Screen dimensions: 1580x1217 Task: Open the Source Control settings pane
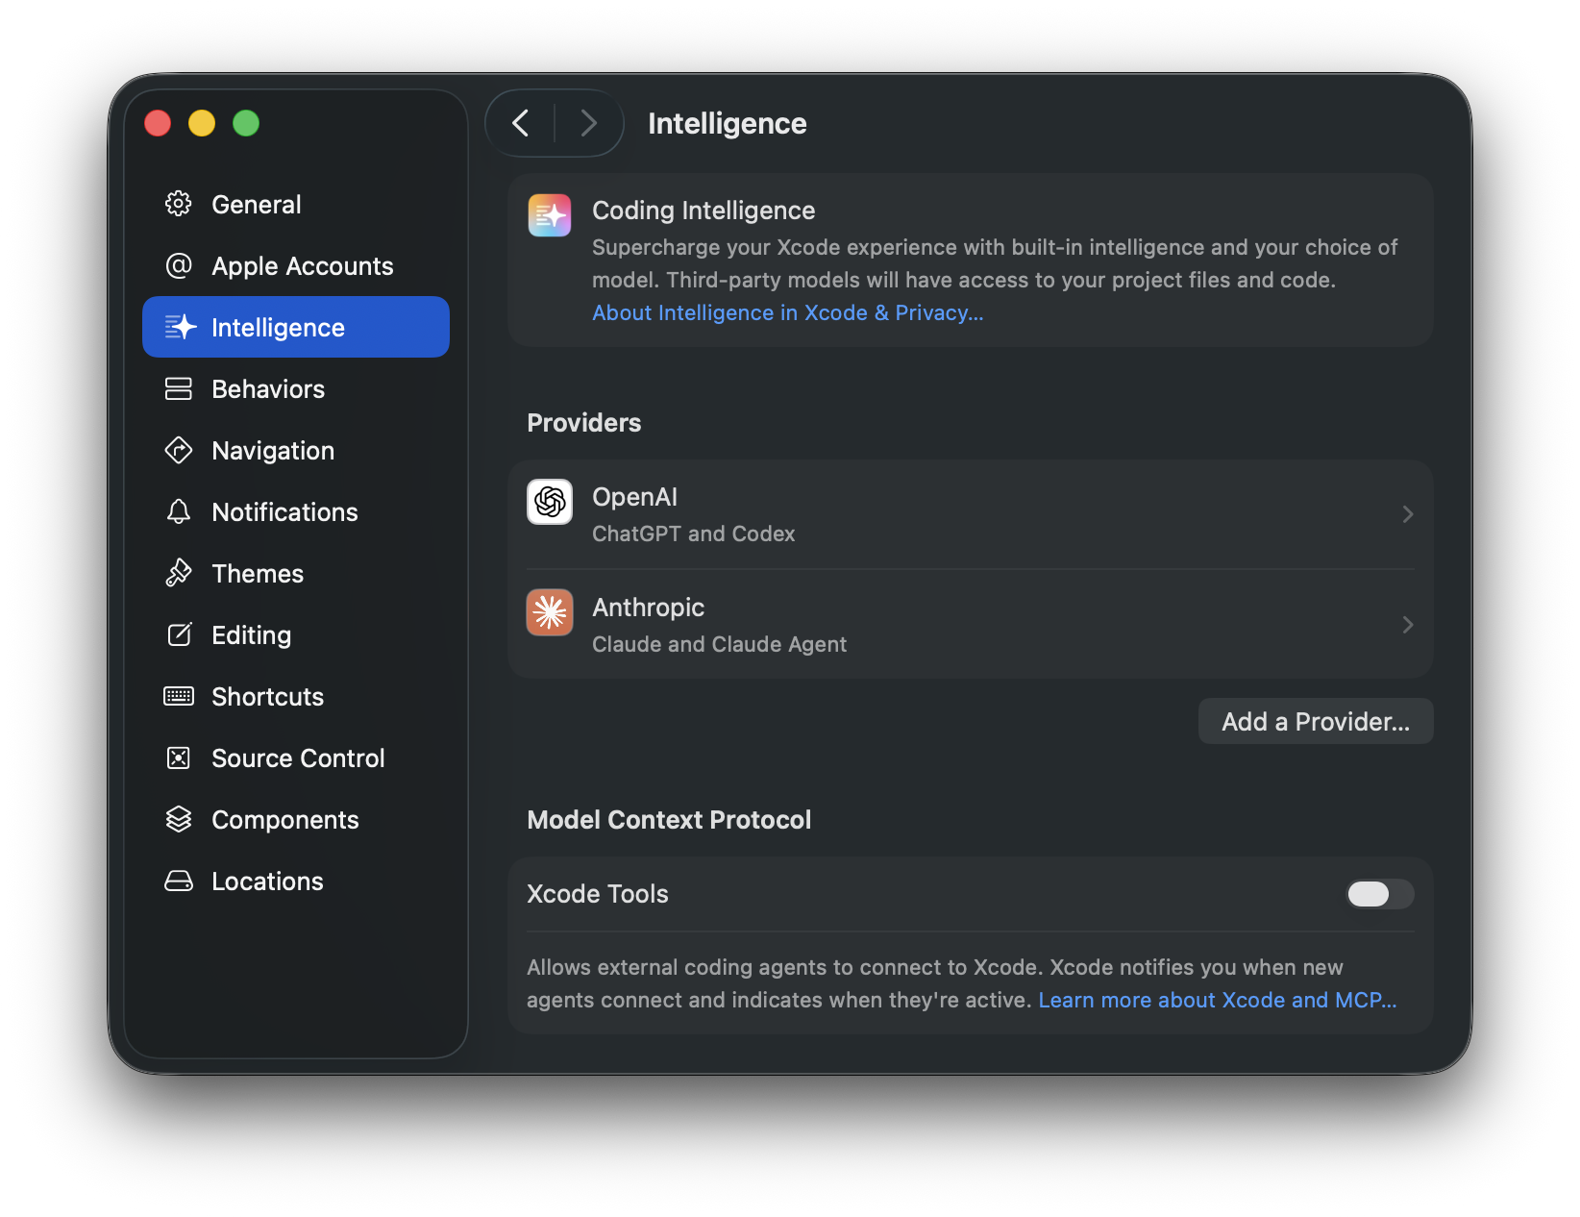(298, 758)
